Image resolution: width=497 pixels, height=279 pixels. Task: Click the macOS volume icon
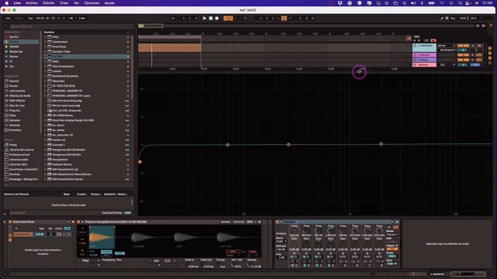(413, 3)
